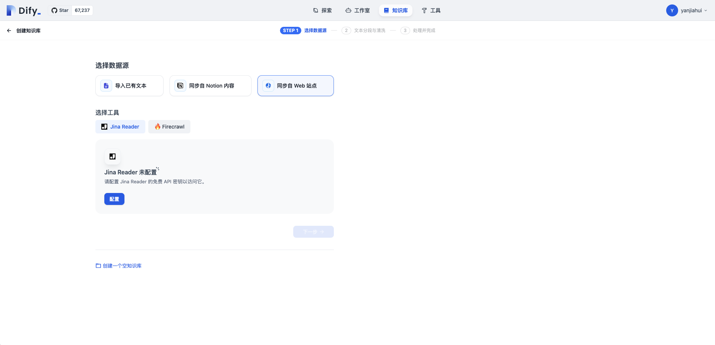Choose the Firecrawl tool
Image resolution: width=715 pixels, height=345 pixels.
[x=169, y=127]
